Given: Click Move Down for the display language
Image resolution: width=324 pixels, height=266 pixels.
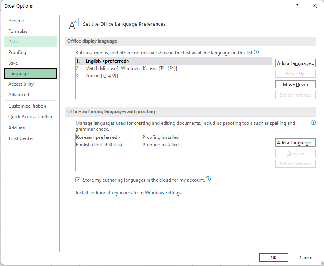Looking at the screenshot, I should 295,84.
